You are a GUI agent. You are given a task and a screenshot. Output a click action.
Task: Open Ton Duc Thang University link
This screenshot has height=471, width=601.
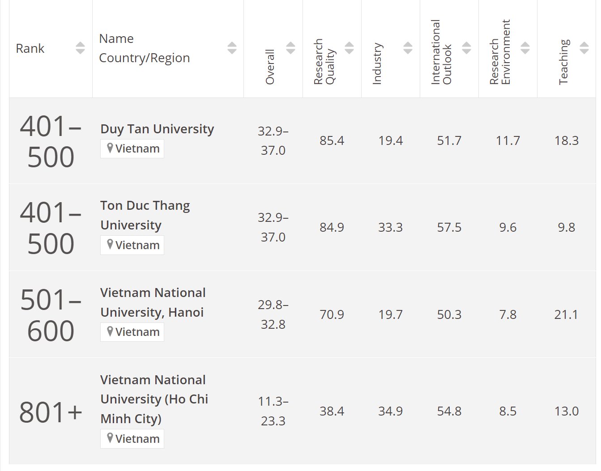pos(145,215)
